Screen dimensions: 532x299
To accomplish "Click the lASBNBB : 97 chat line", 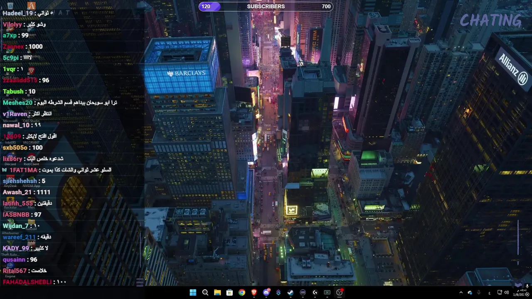I will click(x=22, y=215).
